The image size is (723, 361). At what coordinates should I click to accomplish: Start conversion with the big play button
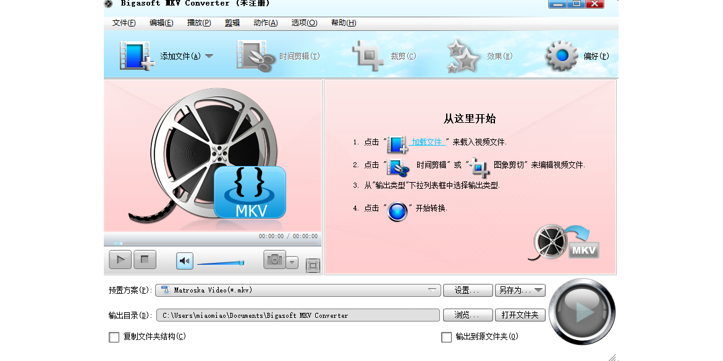click(582, 312)
